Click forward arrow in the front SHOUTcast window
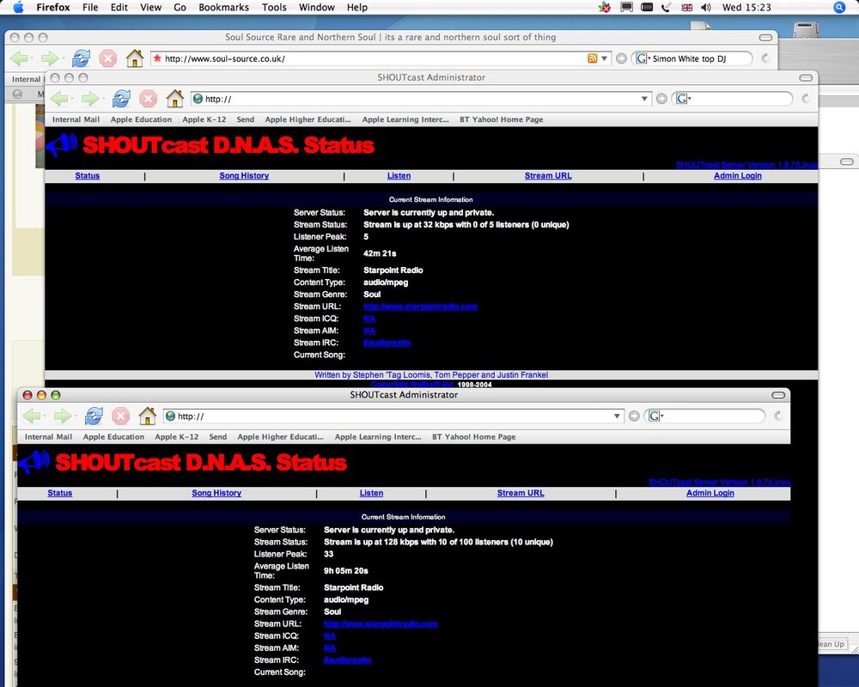 click(x=63, y=416)
